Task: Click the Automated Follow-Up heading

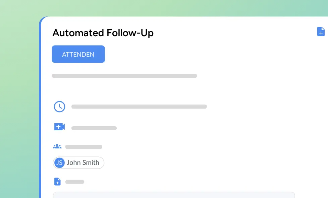Action: pyautogui.click(x=103, y=33)
